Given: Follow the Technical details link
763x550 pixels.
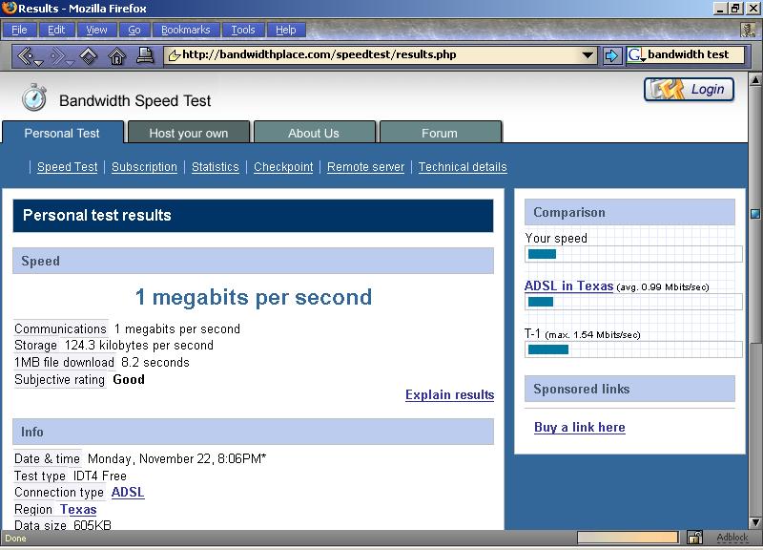Looking at the screenshot, I should (463, 167).
